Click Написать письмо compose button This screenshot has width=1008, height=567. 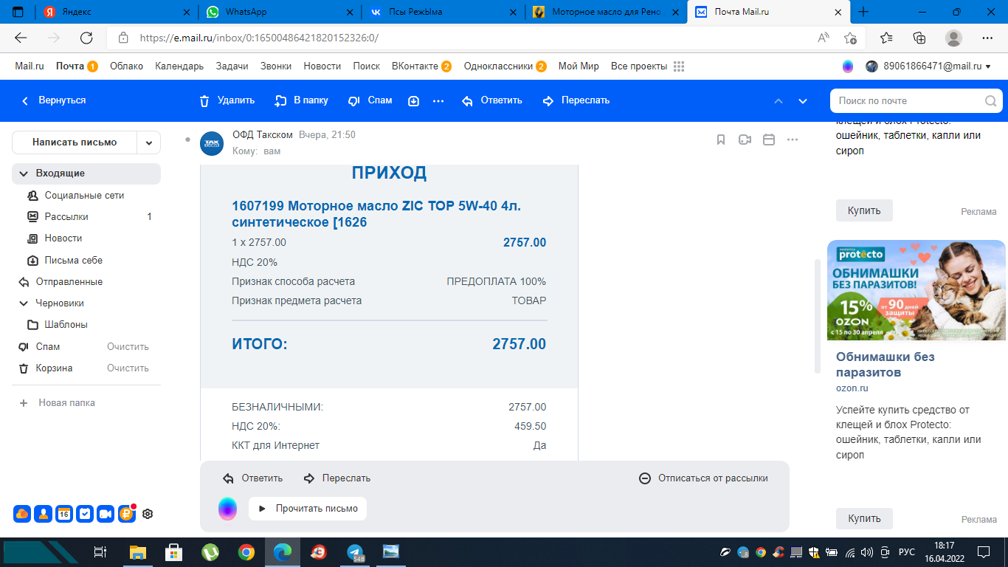[75, 142]
